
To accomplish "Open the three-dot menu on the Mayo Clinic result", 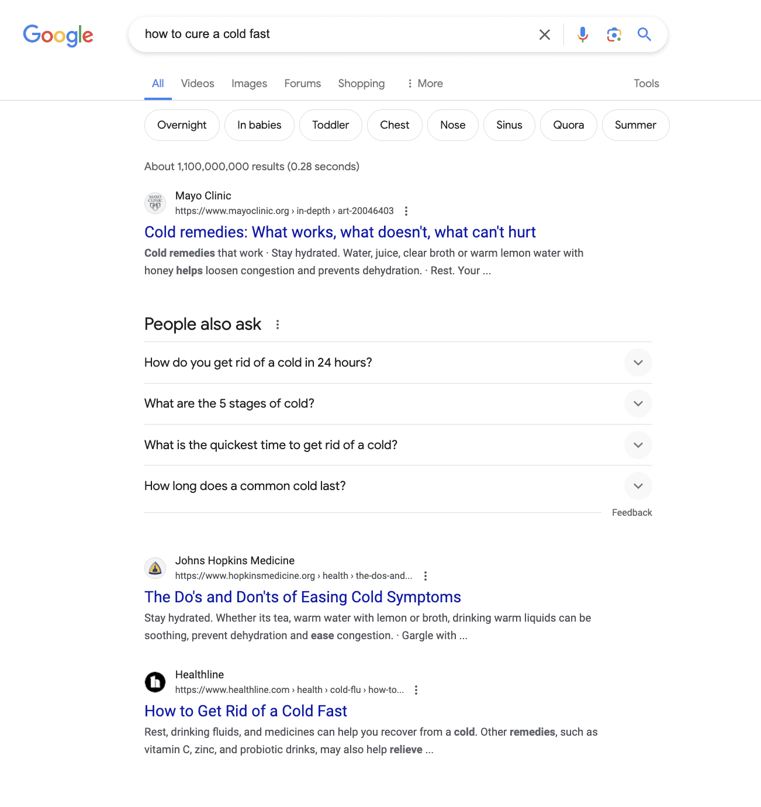I will pyautogui.click(x=406, y=211).
